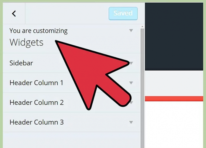Image resolution: width=206 pixels, height=148 pixels.
Task: Expand the Header Column 2 dropdown triangle
Action: pos(131,103)
